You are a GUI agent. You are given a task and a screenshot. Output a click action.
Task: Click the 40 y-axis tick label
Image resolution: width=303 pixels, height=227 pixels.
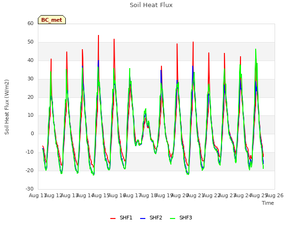[x=30, y=61]
